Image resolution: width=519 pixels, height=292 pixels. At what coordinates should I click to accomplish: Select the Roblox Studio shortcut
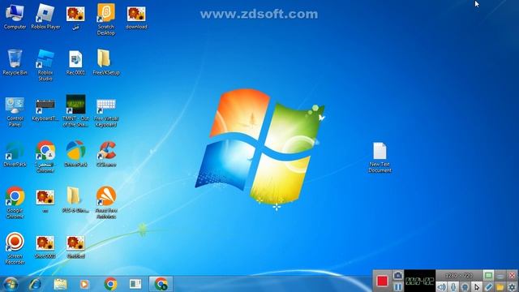pyautogui.click(x=45, y=65)
